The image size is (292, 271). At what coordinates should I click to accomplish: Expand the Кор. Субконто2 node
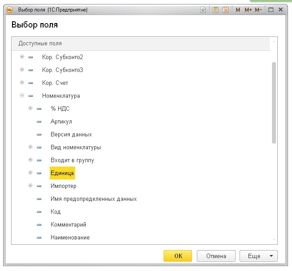point(22,56)
